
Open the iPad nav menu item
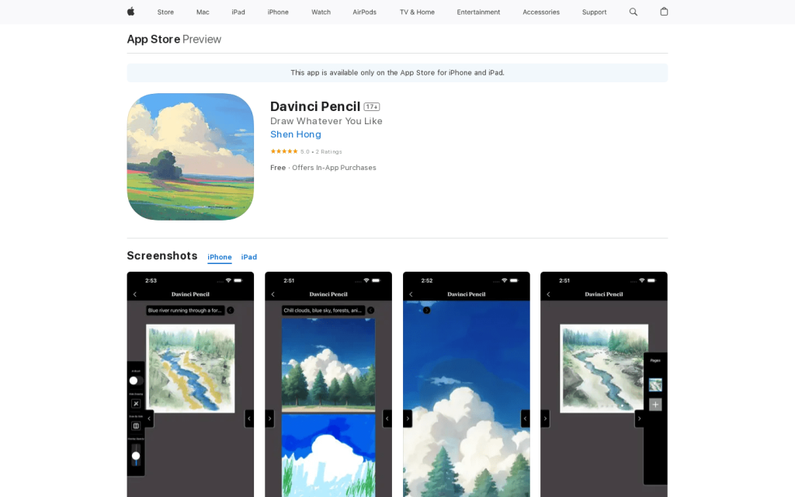(238, 12)
